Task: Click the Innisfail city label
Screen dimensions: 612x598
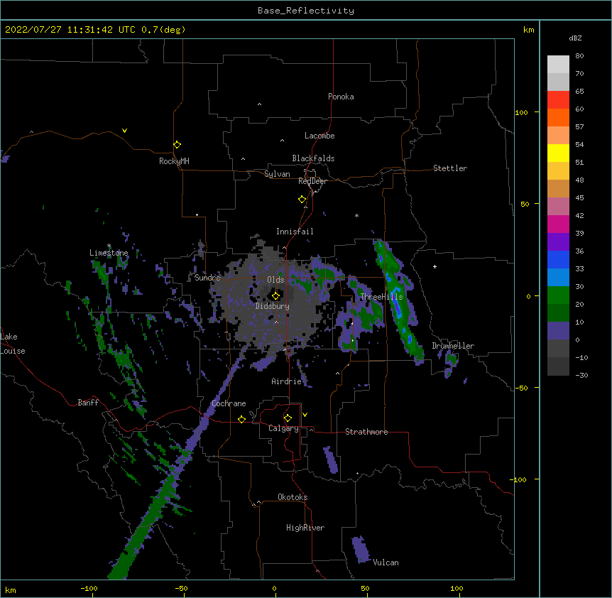Action: point(295,232)
